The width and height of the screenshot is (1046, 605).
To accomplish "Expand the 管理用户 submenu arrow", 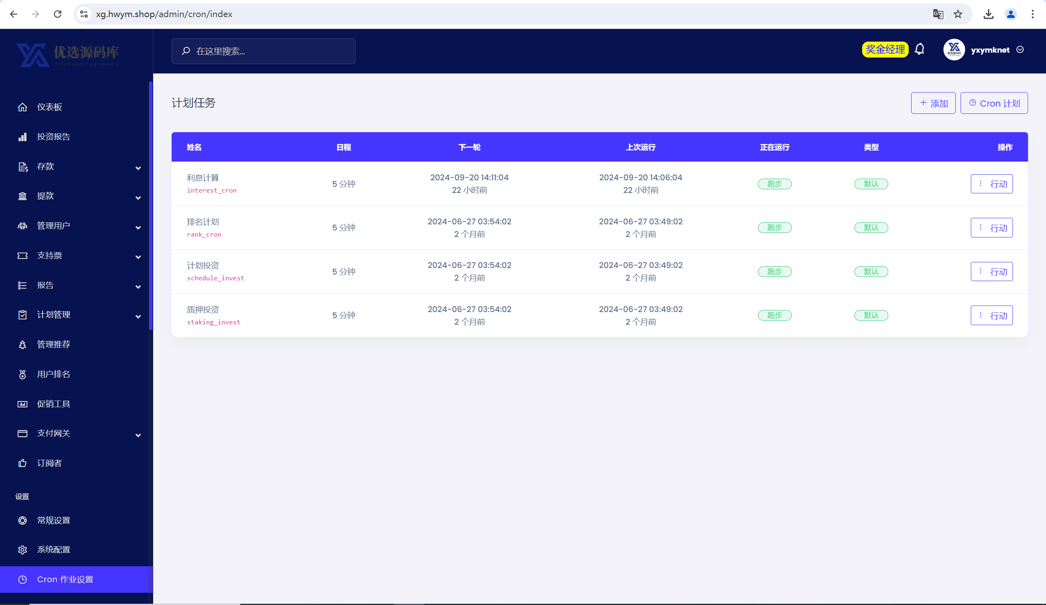I will point(138,228).
